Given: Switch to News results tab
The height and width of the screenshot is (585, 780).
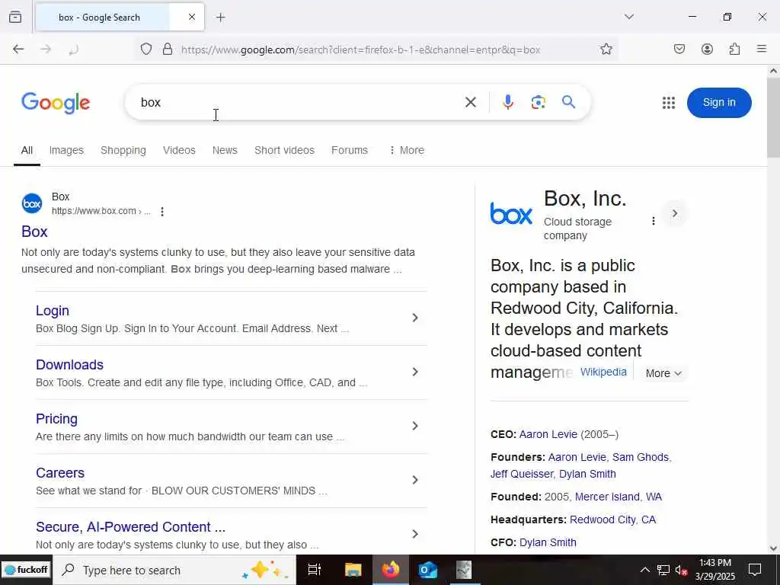Looking at the screenshot, I should coord(225,150).
